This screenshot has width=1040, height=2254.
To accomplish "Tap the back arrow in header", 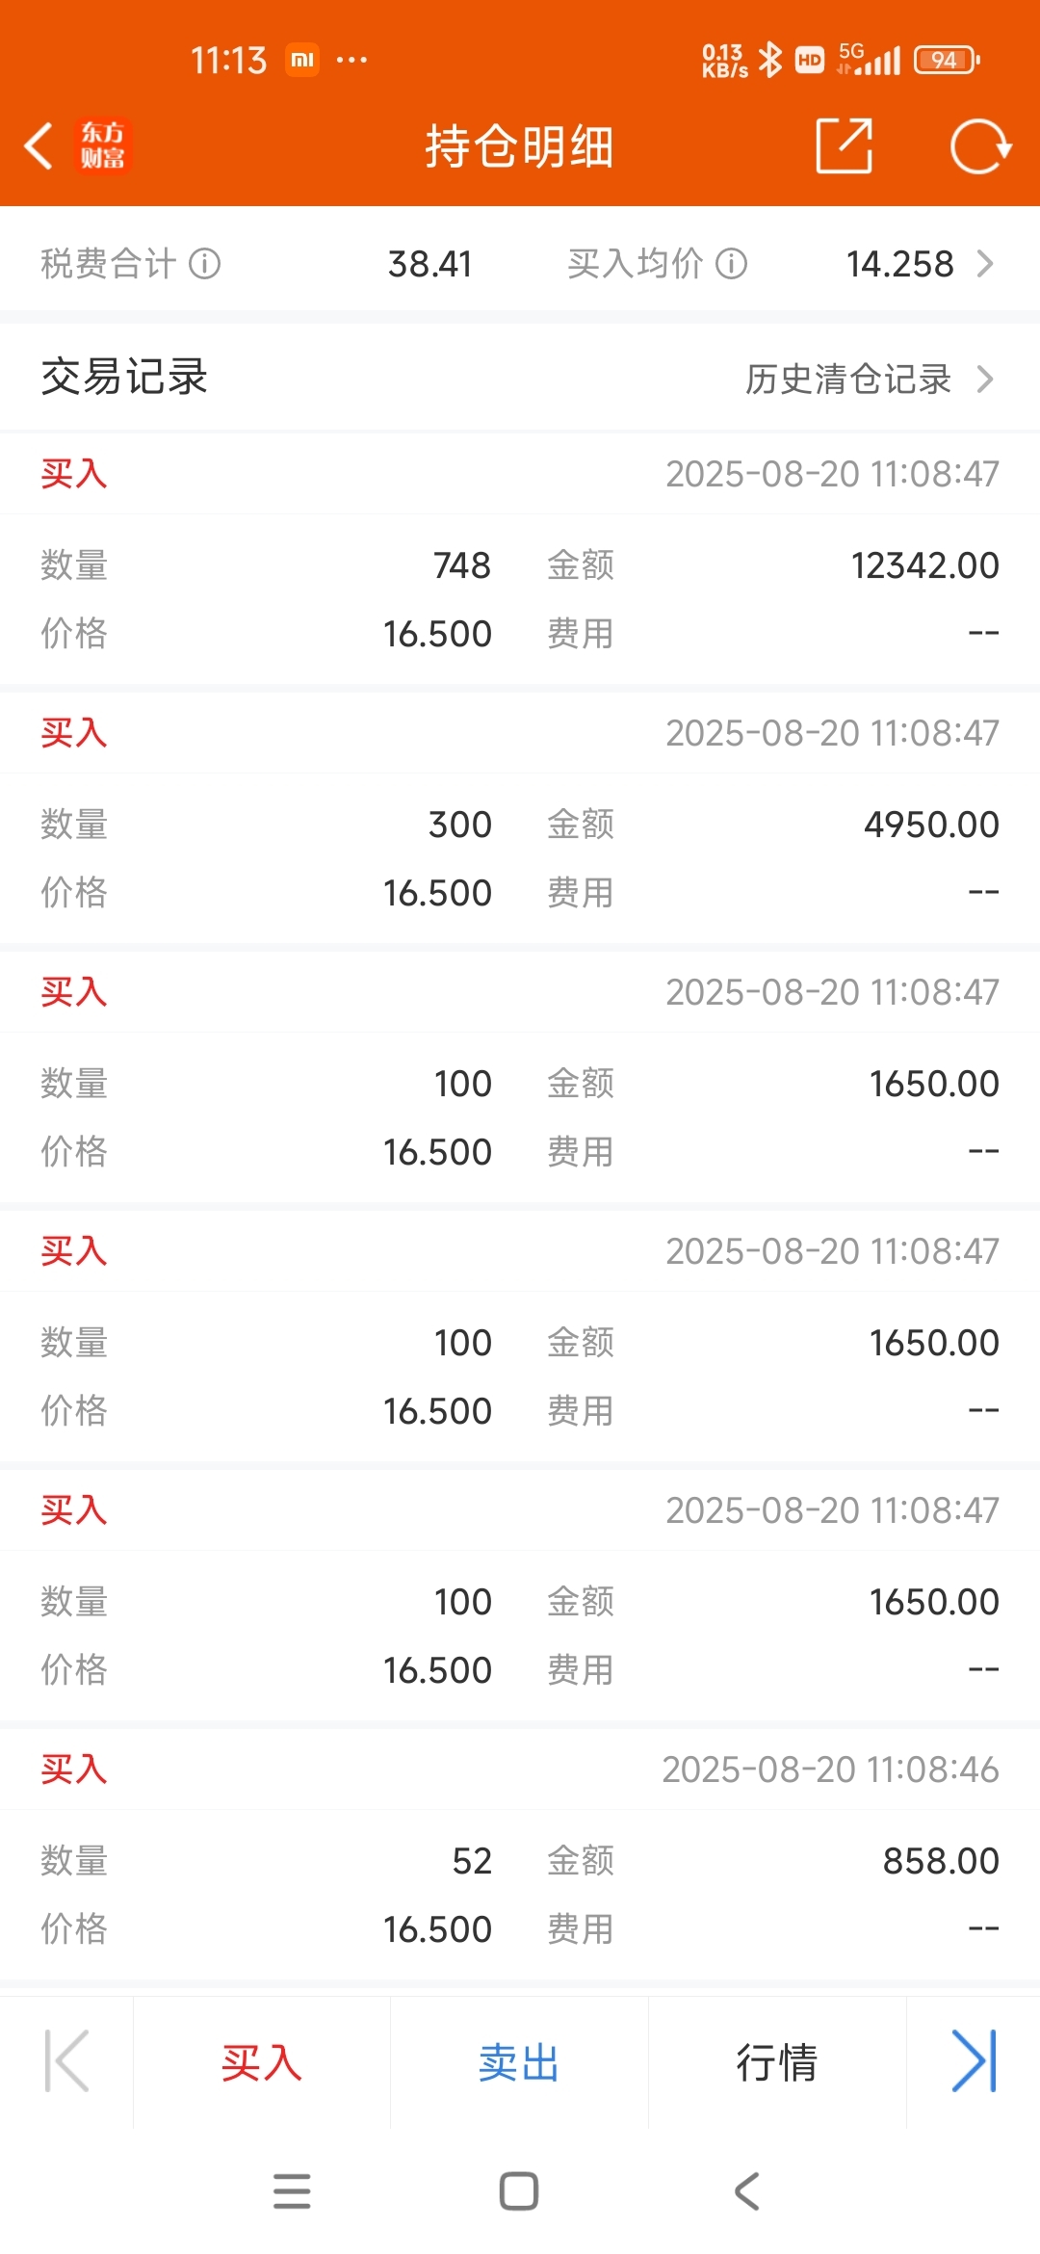I will 39,146.
